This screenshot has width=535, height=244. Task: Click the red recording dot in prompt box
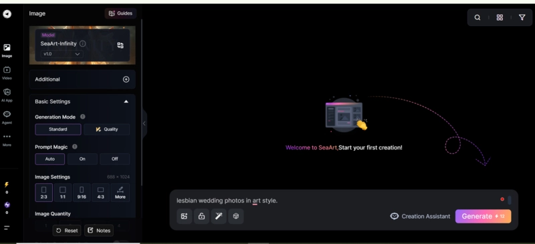(x=502, y=199)
